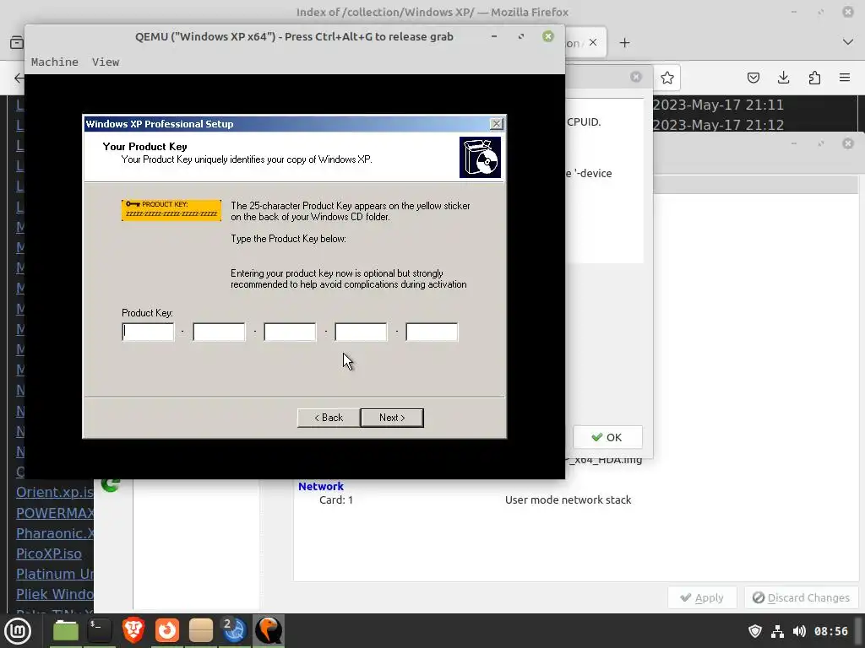Go back in Firefox navigation
The image size is (865, 648).
tap(19, 78)
